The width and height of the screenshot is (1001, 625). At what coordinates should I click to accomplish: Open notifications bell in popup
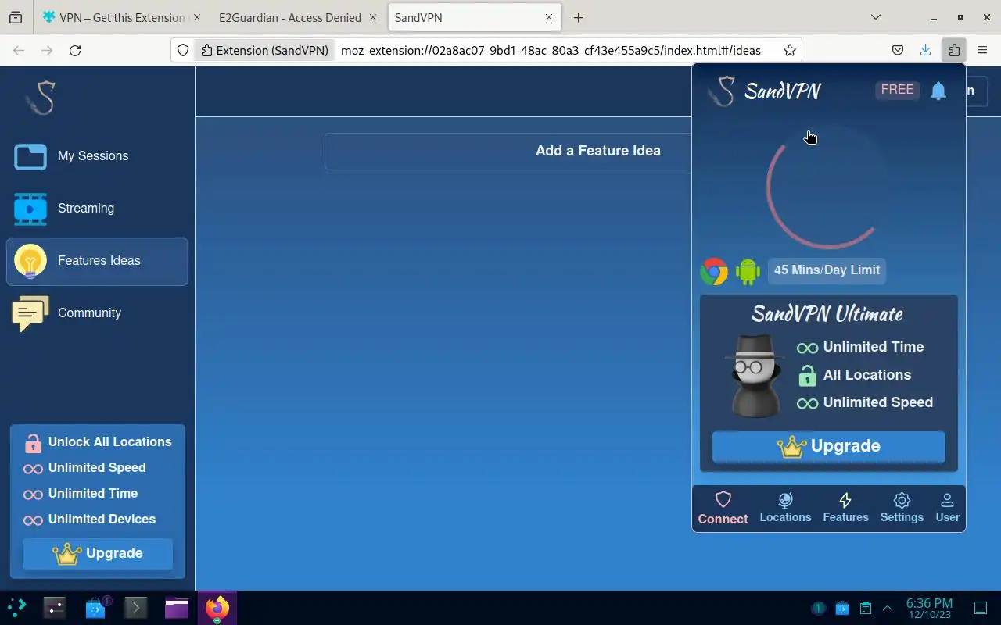[938, 91]
